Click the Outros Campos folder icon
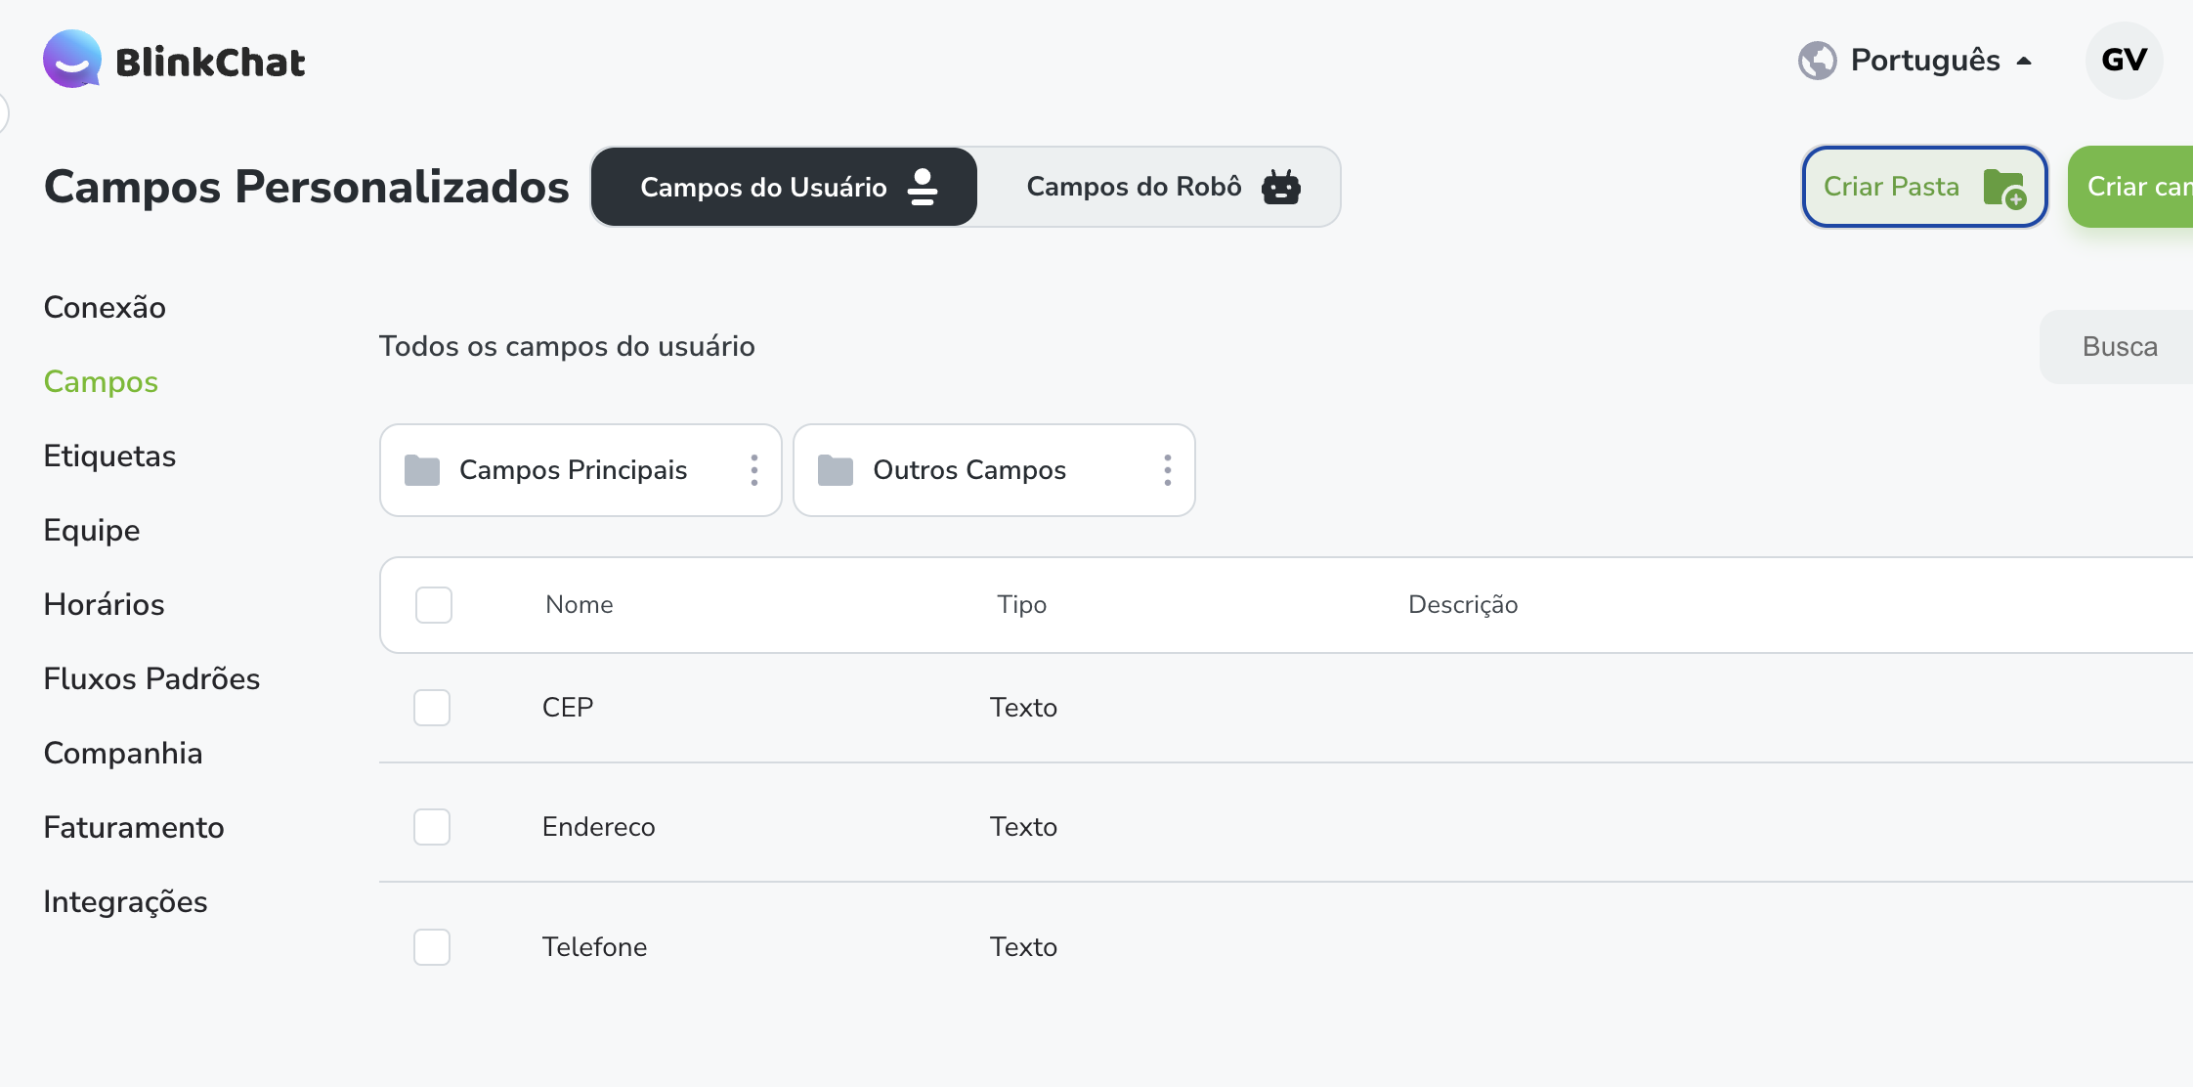Screen dimensions: 2193x1087 click(836, 470)
